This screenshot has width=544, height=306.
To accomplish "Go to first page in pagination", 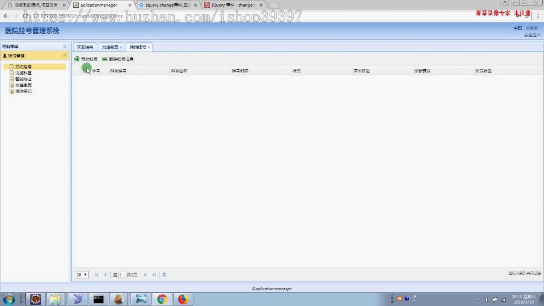I will pyautogui.click(x=97, y=275).
